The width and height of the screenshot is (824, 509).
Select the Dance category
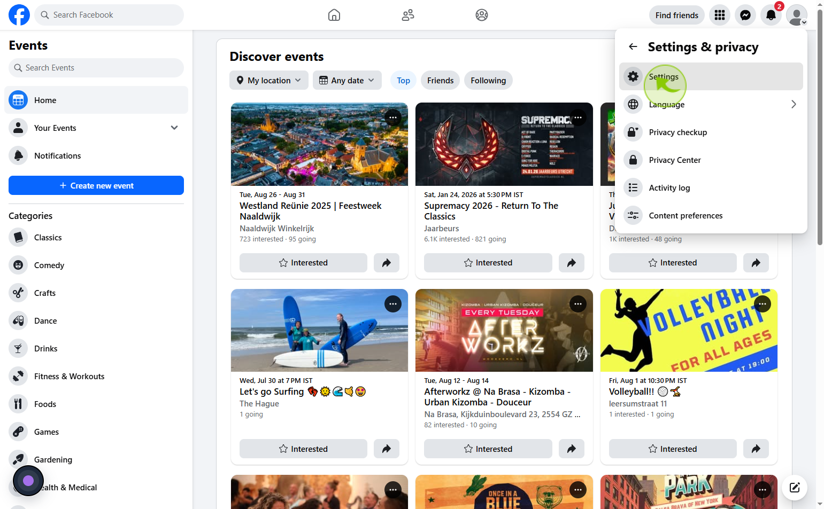pos(96,320)
